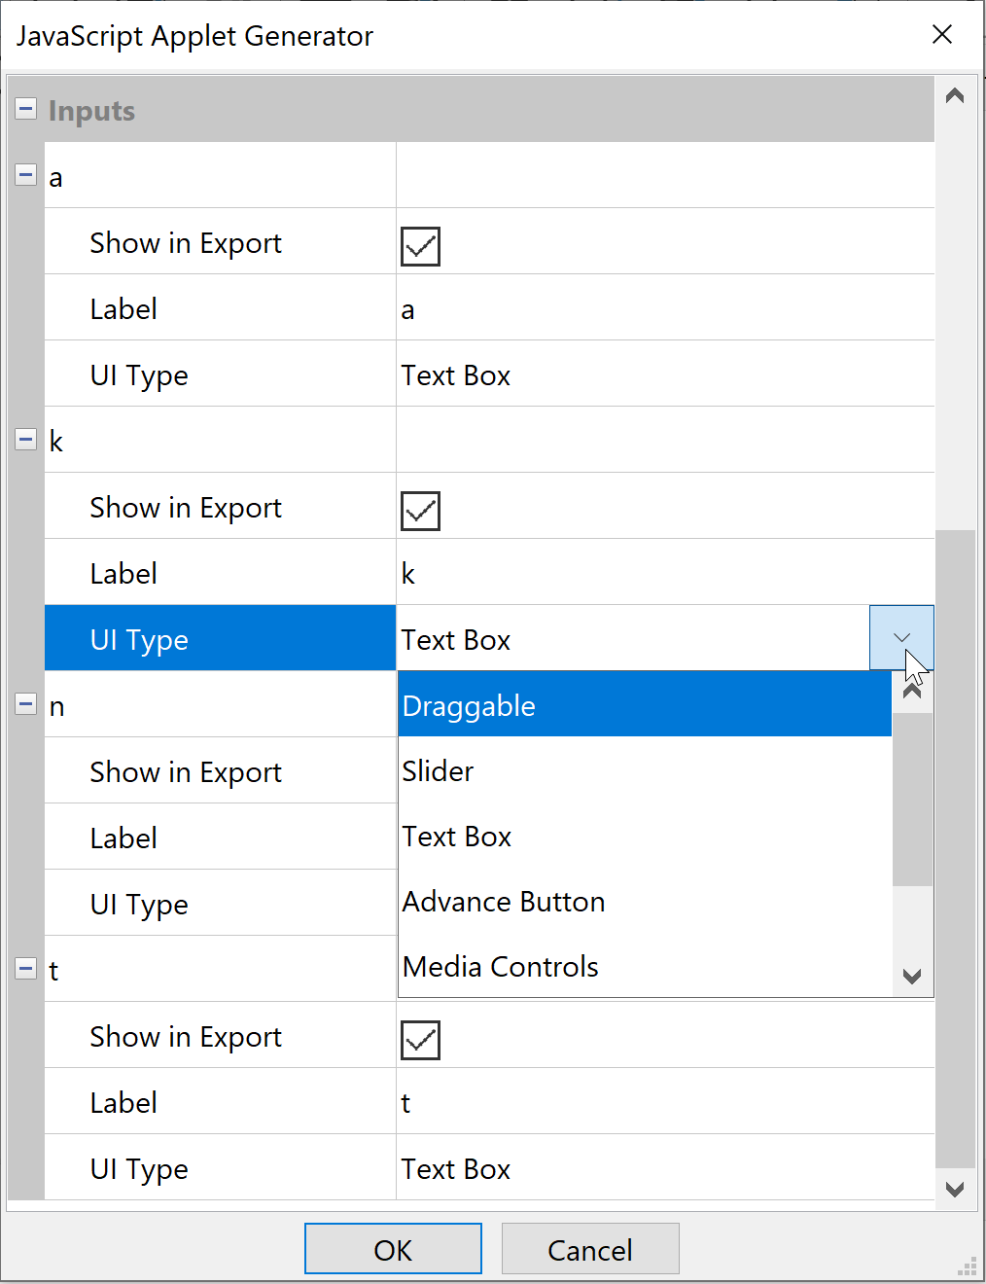The height and width of the screenshot is (1284, 986).
Task: Select Slider in the dropdown list
Action: tap(644, 771)
